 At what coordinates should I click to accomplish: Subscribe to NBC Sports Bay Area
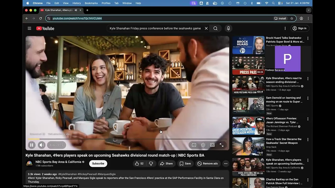98,163
